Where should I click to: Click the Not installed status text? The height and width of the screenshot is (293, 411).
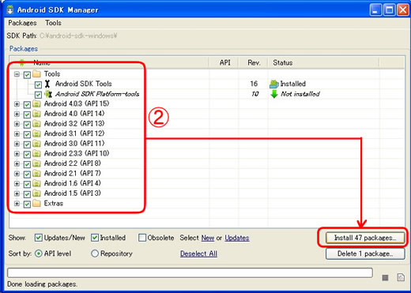(300, 94)
